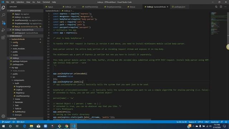229x129 pixels.
Task: Click the UTF-8 encoding selector
Action: (200, 122)
